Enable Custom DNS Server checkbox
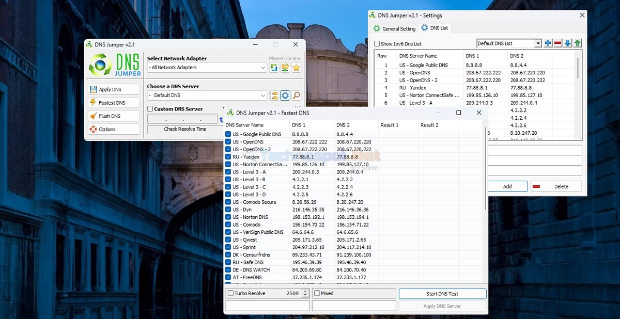The height and width of the screenshot is (319, 620). pos(150,109)
